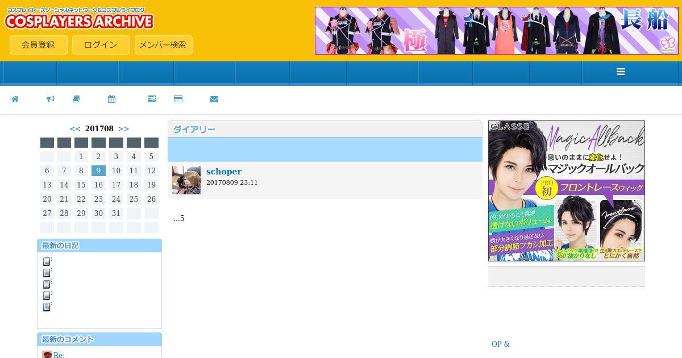The width and height of the screenshot is (682, 358).
Task: Open the home icon in the toolbar
Action: coord(15,99)
